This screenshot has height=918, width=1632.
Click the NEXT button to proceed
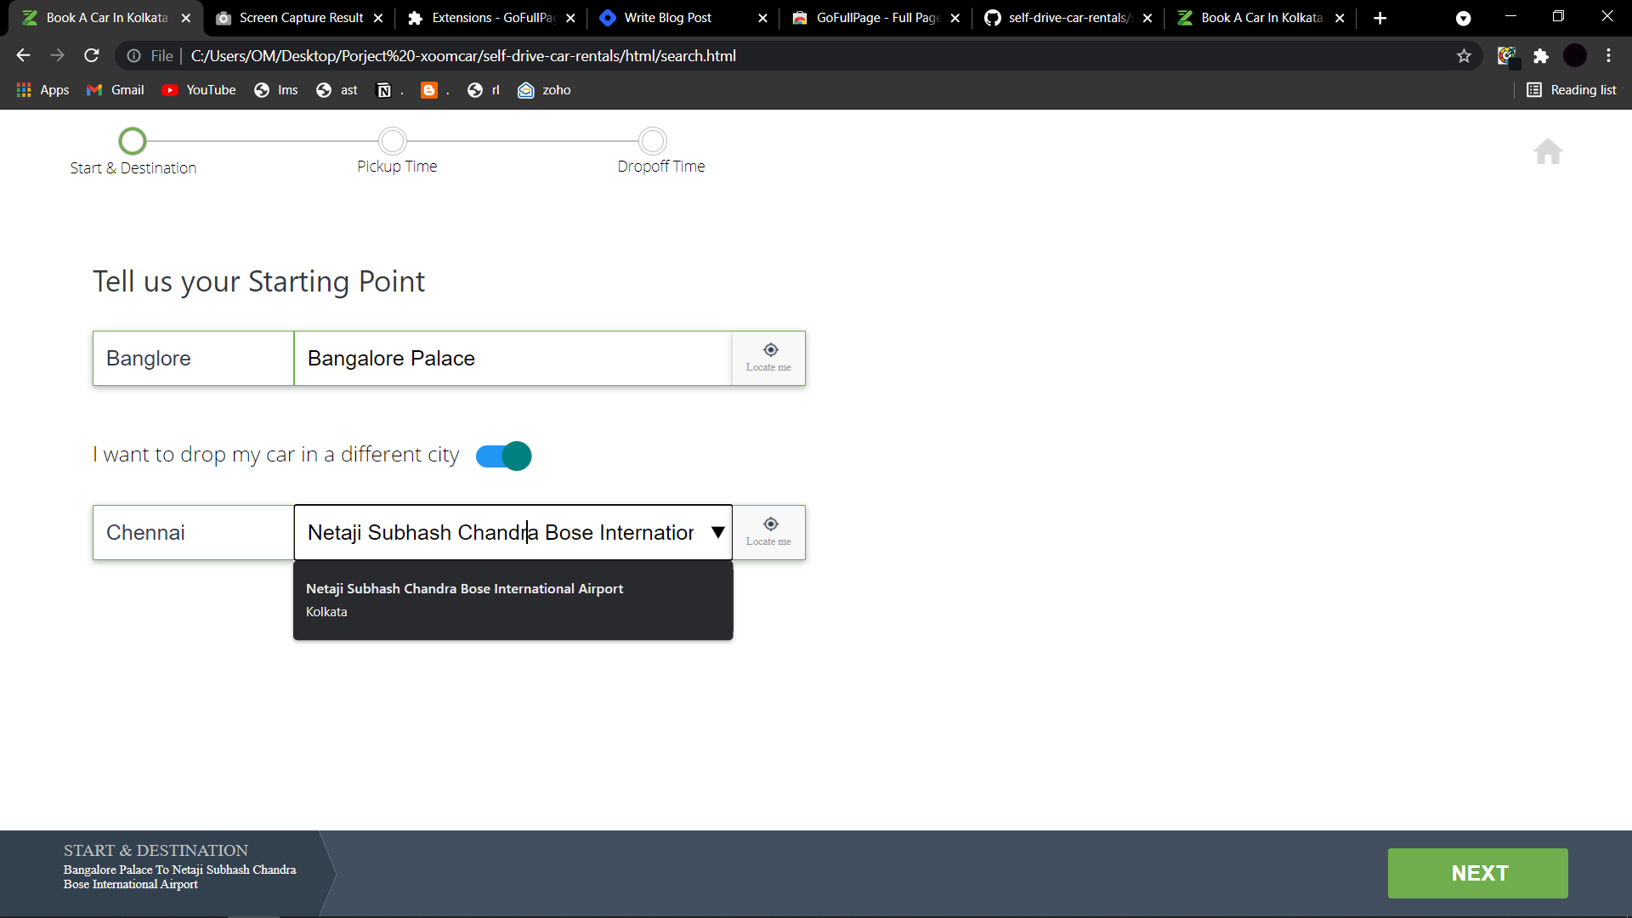coord(1478,873)
